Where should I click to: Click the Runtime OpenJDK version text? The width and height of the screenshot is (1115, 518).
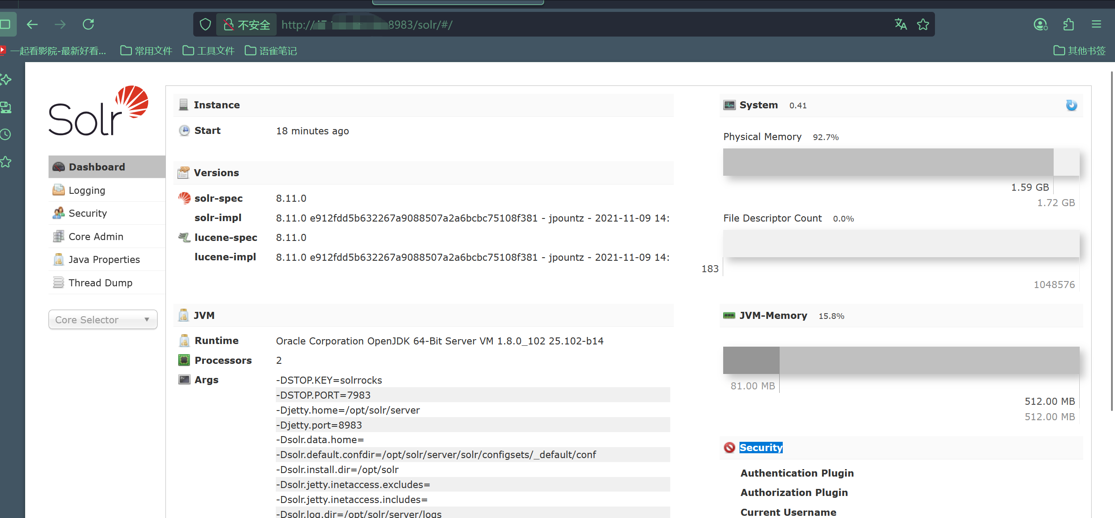click(440, 341)
